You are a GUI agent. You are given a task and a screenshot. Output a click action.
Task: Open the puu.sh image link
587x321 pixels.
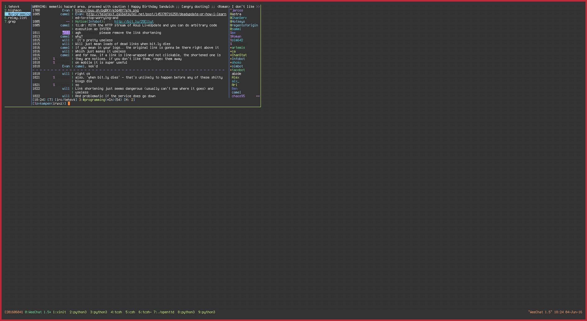click(x=107, y=10)
